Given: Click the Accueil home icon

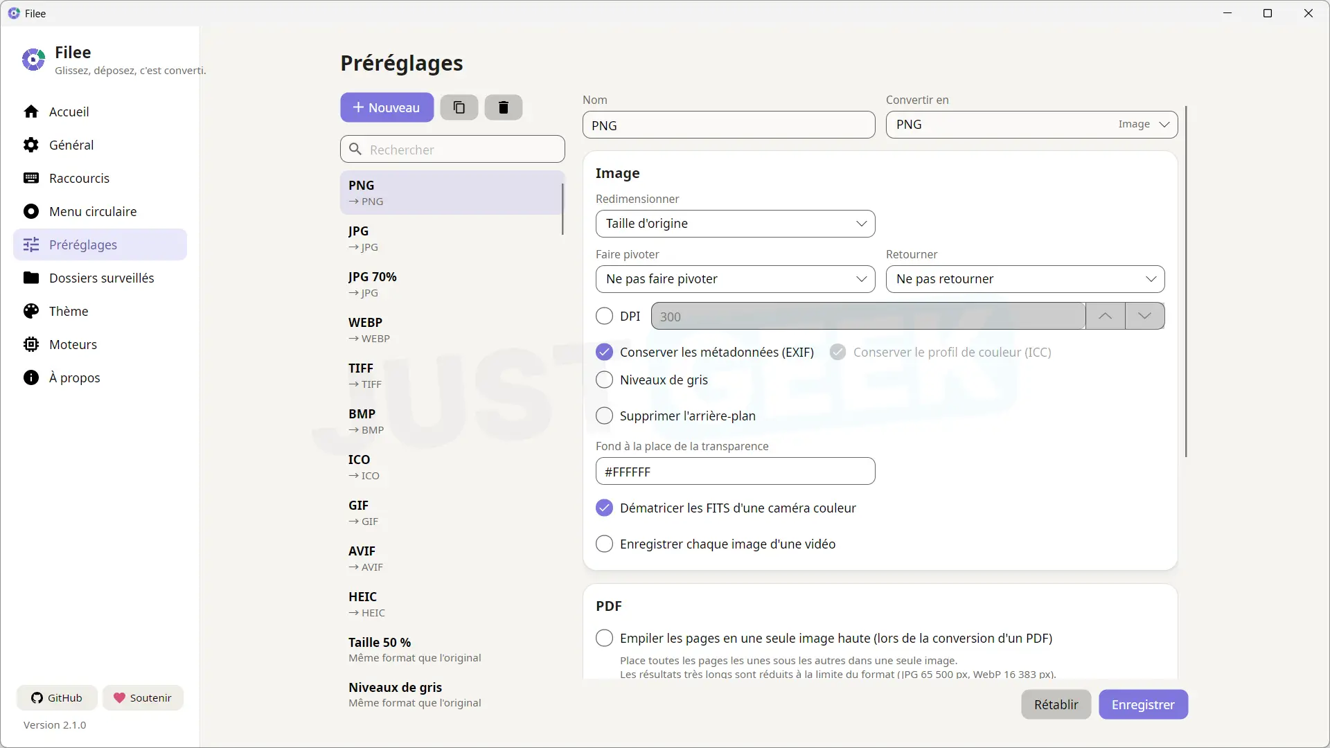Looking at the screenshot, I should [31, 112].
